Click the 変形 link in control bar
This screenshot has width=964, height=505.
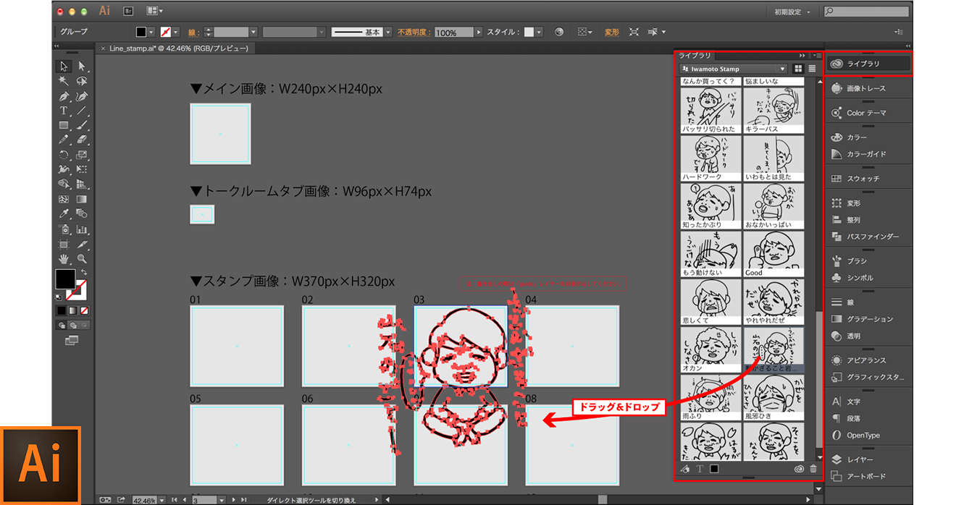612,33
